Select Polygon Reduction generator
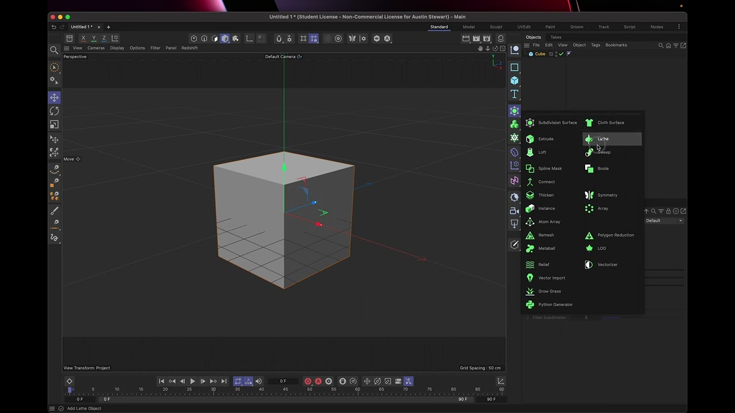 (x=615, y=235)
